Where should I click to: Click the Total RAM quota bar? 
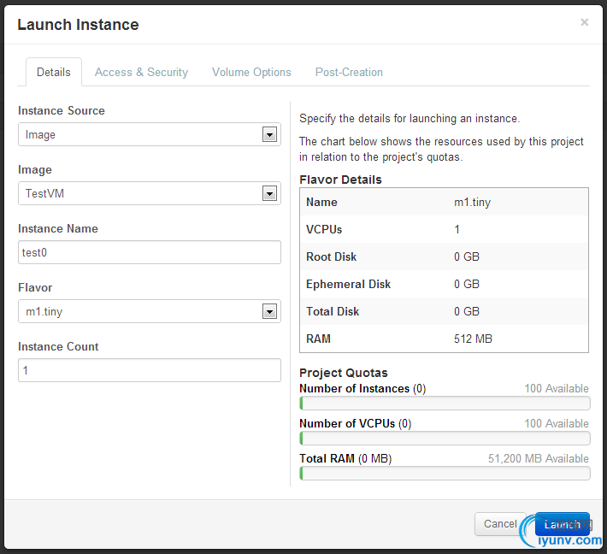point(445,474)
